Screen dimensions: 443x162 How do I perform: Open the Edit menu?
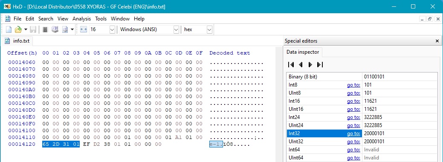point(30,19)
